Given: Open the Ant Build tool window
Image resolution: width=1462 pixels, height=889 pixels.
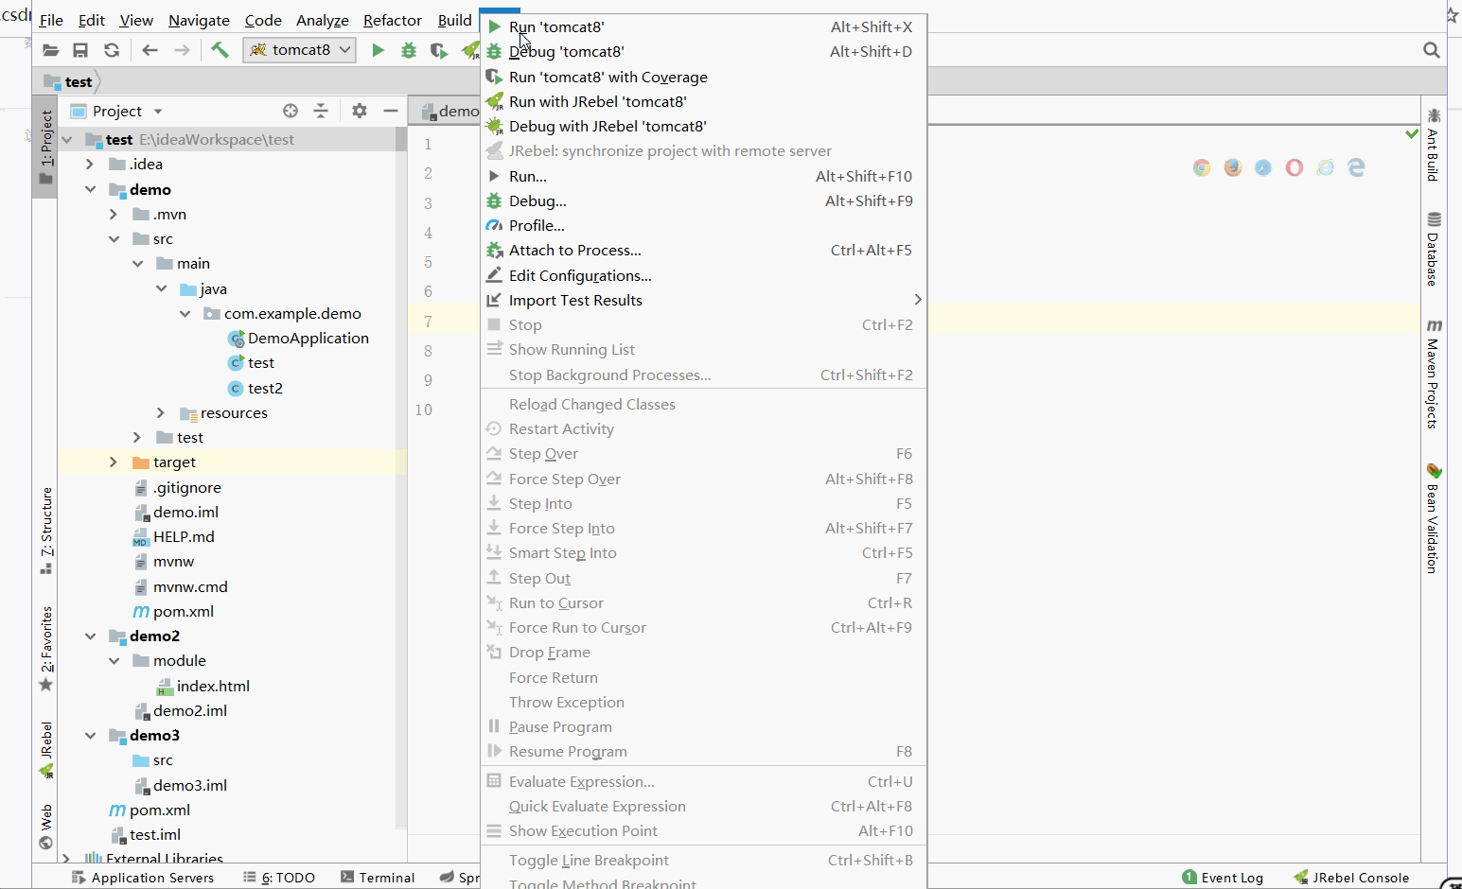Looking at the screenshot, I should pos(1434,145).
